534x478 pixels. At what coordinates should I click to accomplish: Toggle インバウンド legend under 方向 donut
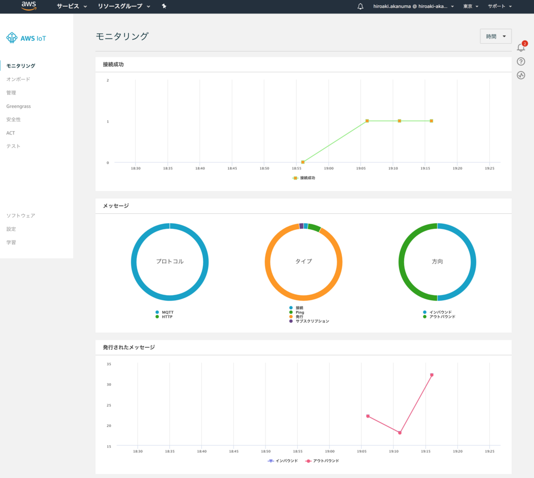coord(438,312)
